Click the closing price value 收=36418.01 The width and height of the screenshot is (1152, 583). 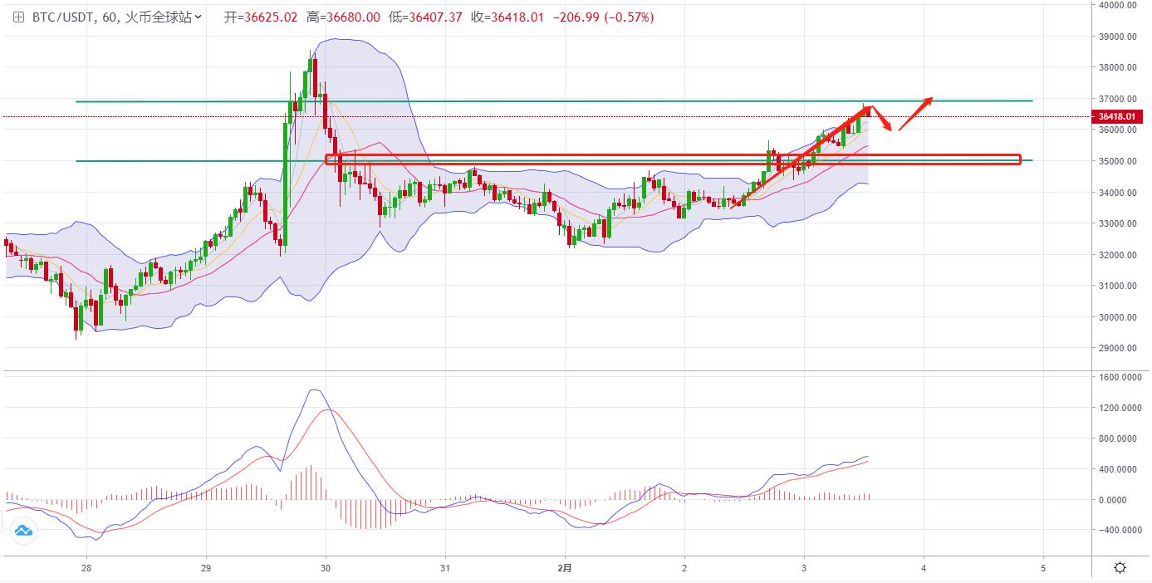click(507, 17)
